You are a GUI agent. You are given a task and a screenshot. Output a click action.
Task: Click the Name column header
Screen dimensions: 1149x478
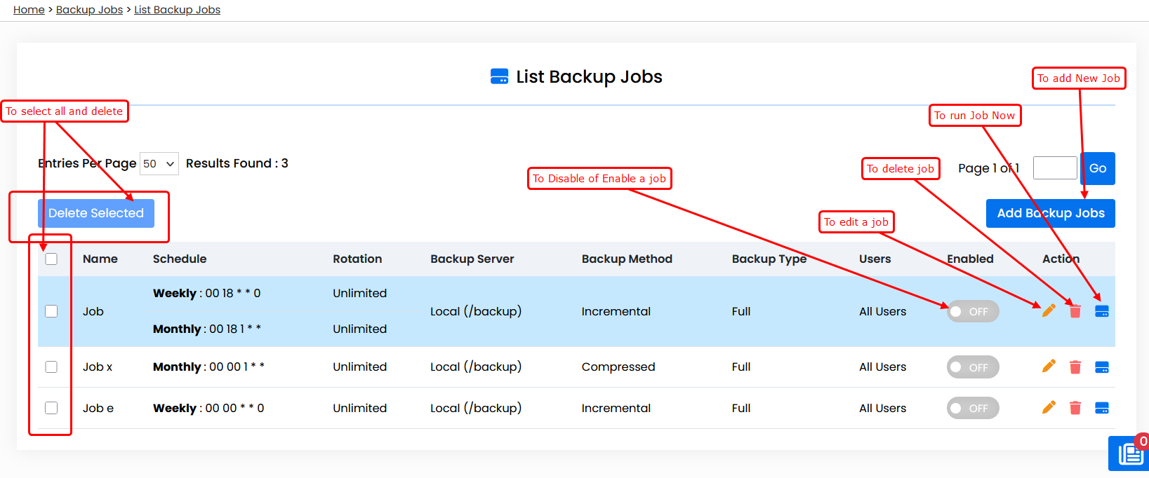pos(100,259)
